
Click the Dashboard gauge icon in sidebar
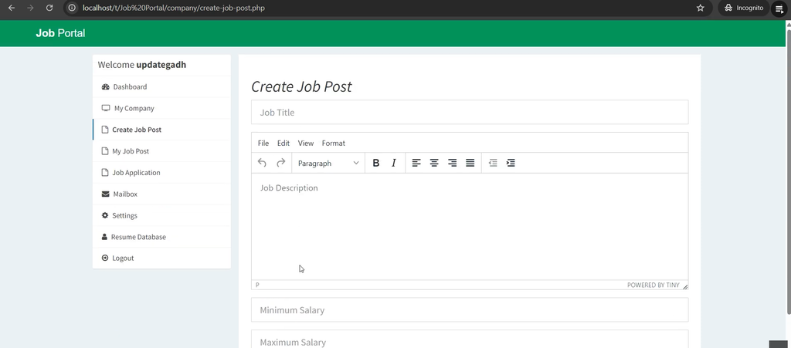point(105,86)
